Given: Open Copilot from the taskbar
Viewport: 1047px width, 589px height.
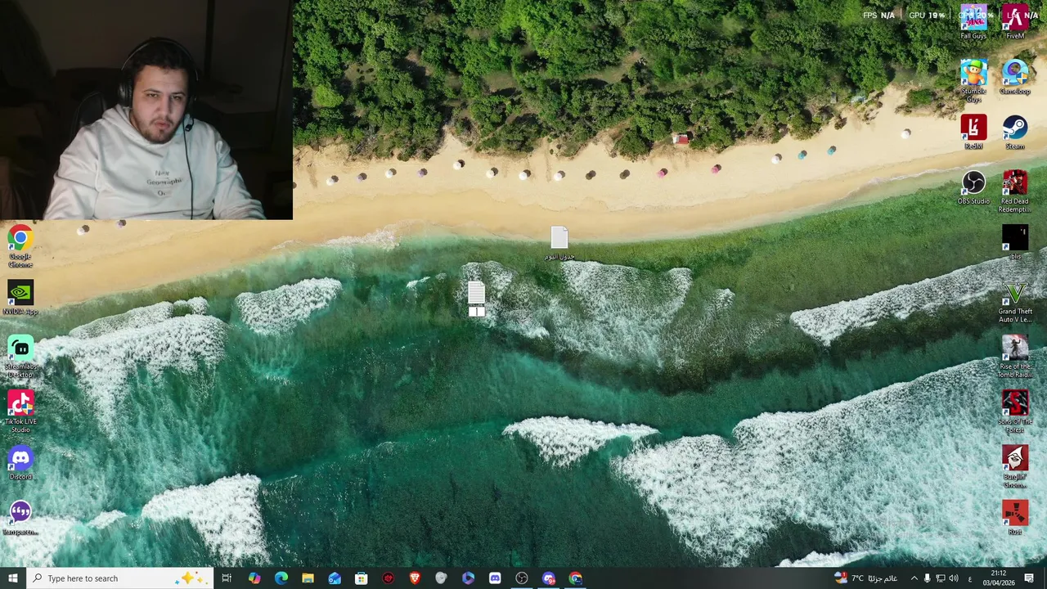Looking at the screenshot, I should [254, 578].
